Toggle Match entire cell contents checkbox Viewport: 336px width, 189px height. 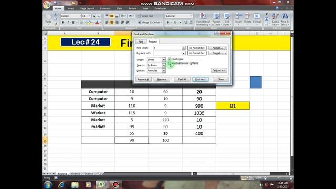pyautogui.click(x=169, y=63)
